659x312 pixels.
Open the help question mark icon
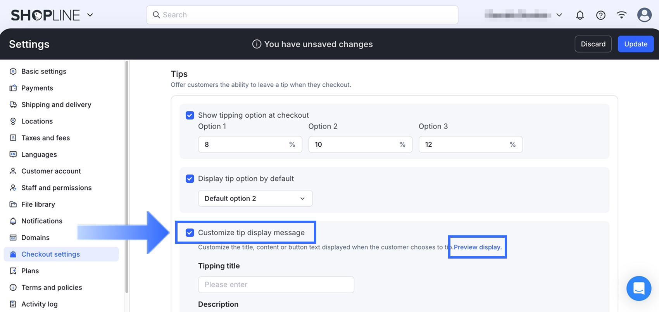601,15
